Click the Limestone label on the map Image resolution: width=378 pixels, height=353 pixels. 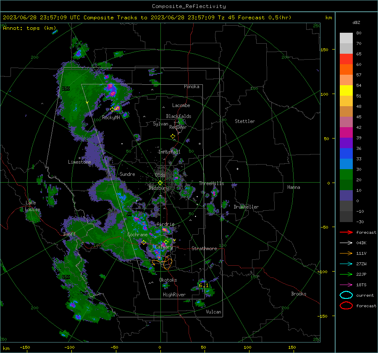click(x=79, y=162)
